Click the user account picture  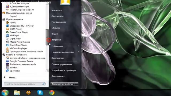coord(65,2)
